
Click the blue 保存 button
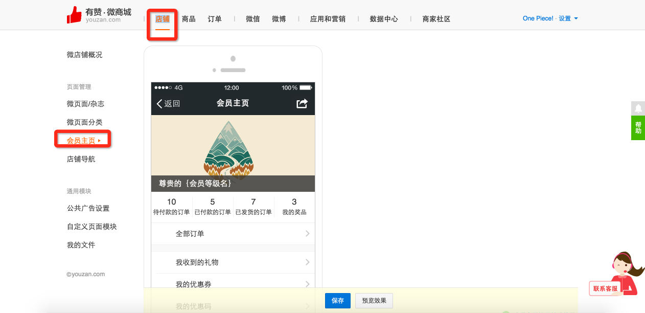click(338, 301)
